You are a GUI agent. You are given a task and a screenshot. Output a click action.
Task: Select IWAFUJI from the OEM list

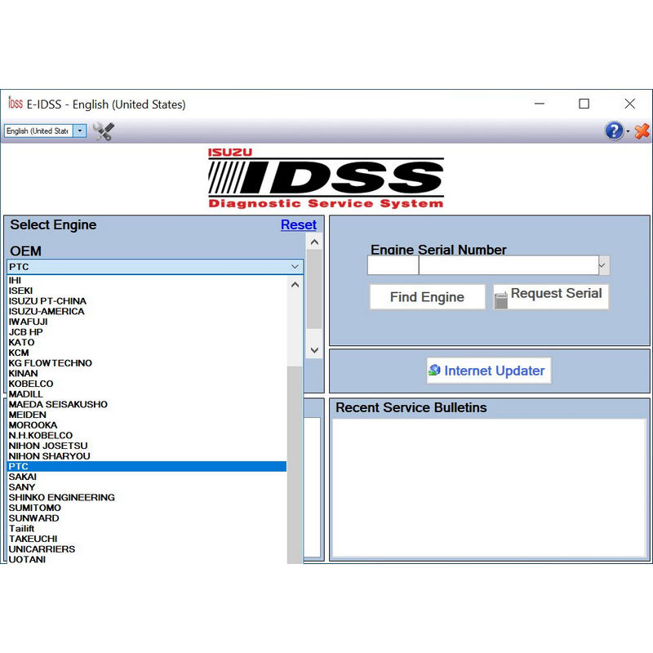(x=147, y=322)
